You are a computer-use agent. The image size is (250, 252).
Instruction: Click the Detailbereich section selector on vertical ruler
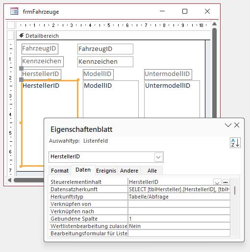coord(11,35)
